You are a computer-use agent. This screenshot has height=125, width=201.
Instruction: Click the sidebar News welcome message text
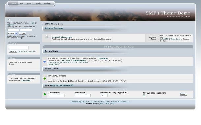coord(20,63)
